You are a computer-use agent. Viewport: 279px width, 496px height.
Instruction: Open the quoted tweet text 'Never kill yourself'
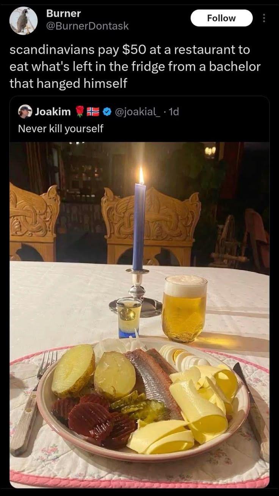click(61, 129)
